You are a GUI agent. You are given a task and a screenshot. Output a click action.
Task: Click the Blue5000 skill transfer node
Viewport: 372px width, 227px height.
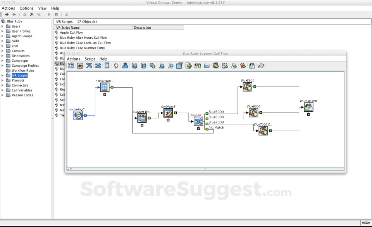(247, 87)
